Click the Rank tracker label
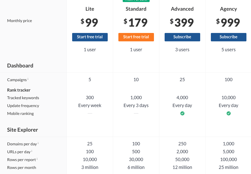 19,90
